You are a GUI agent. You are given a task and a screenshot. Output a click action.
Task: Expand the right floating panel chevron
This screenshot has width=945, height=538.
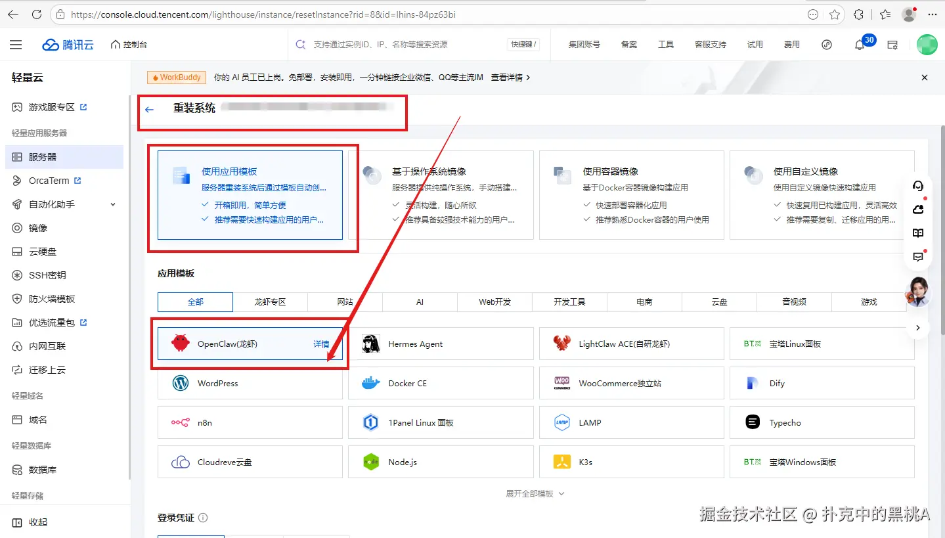[918, 327]
